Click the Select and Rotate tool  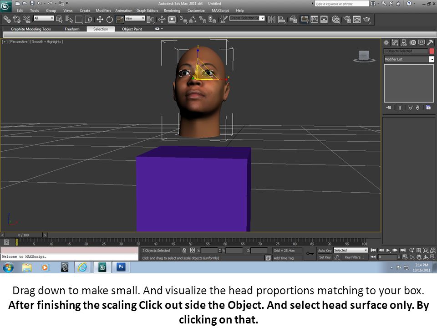[110, 19]
